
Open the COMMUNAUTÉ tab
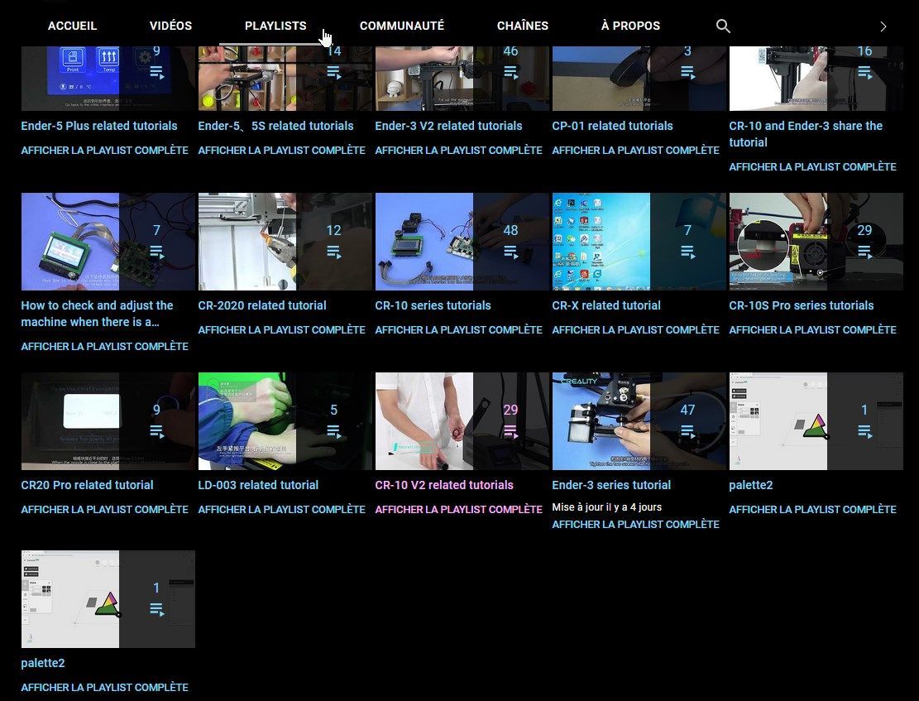coord(401,26)
